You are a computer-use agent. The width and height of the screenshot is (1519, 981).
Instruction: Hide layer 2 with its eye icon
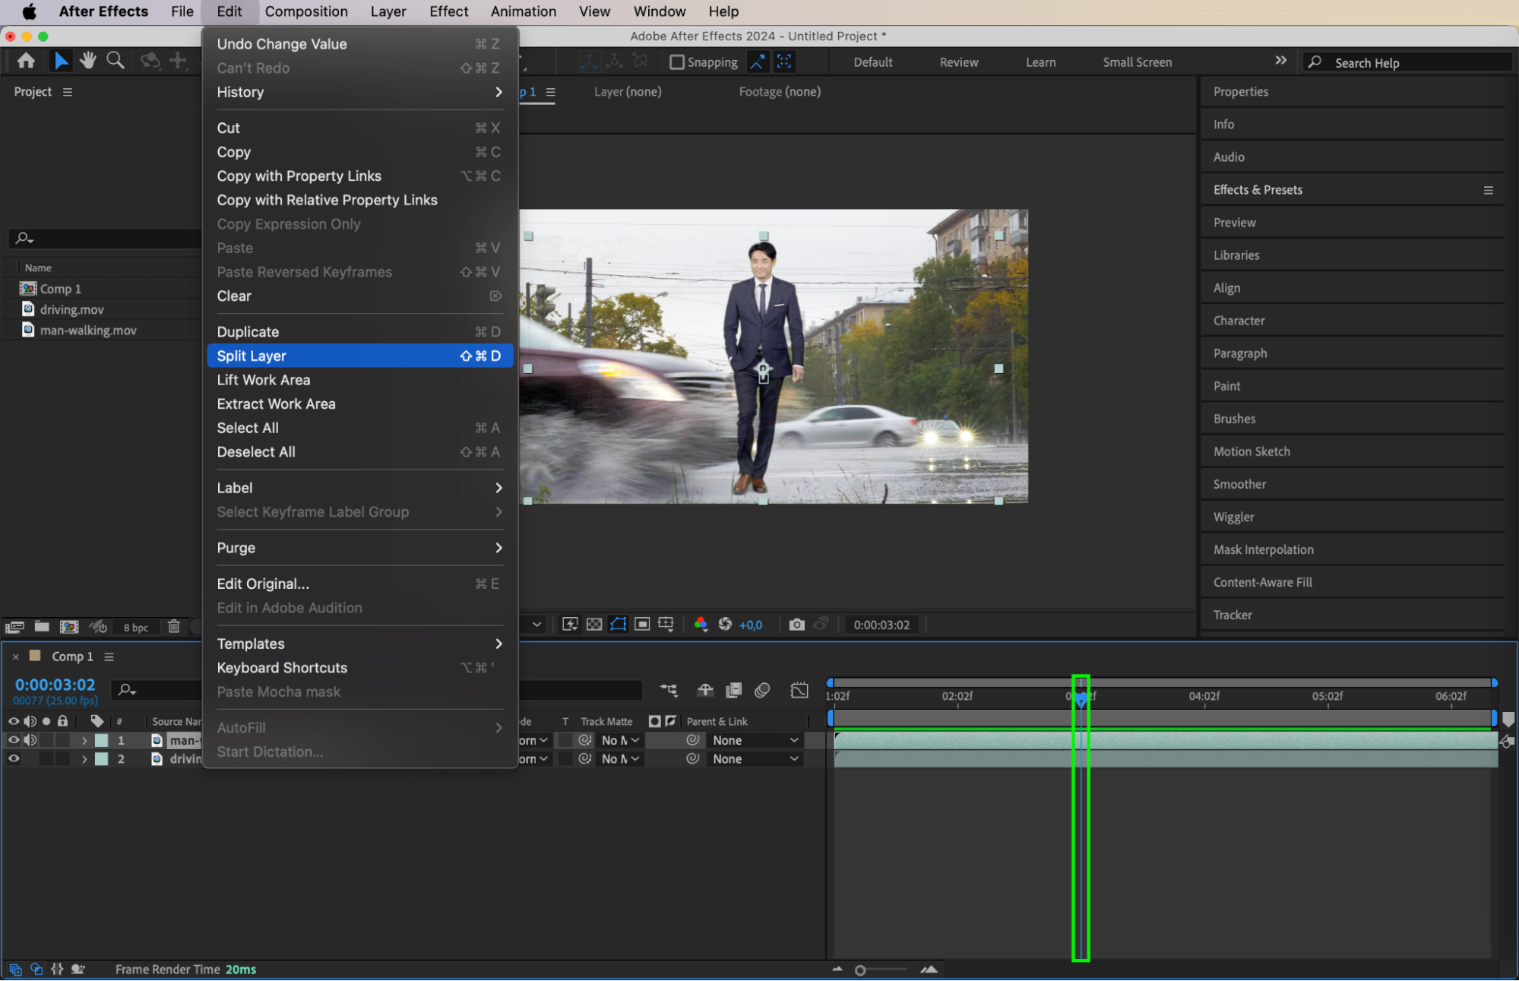[14, 759]
